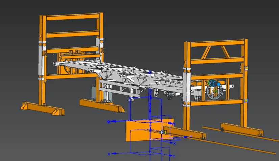Select the front-left foot base of the left frame

pos(42,108)
